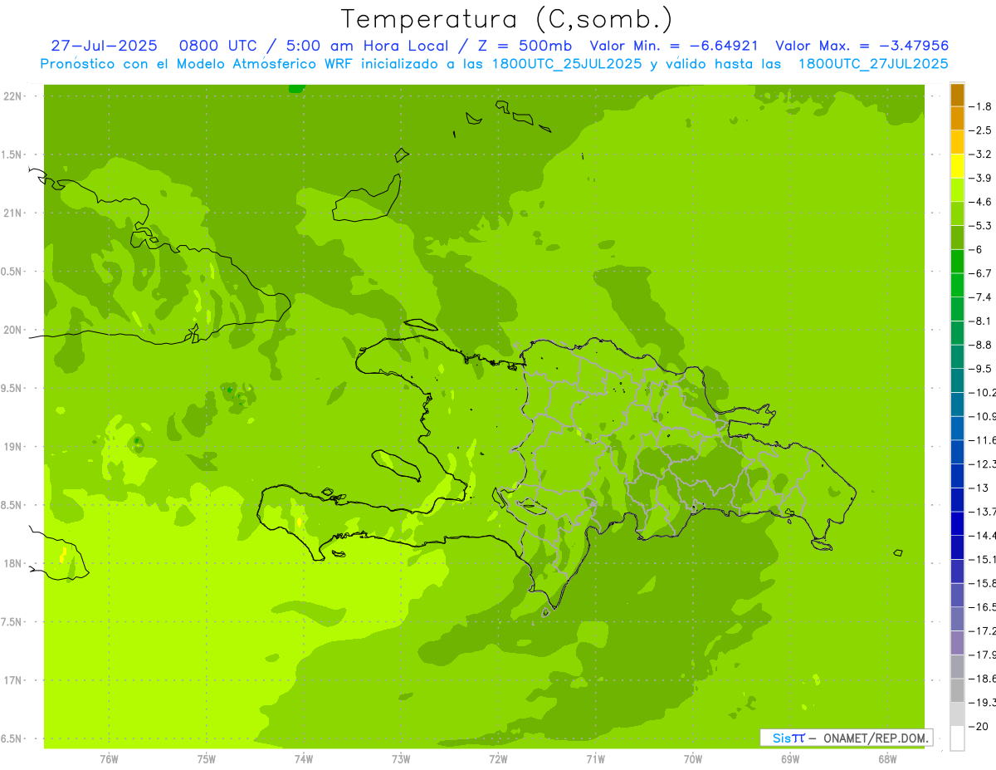Pick the legend swatch between -5.3 and -6

pos(957,238)
